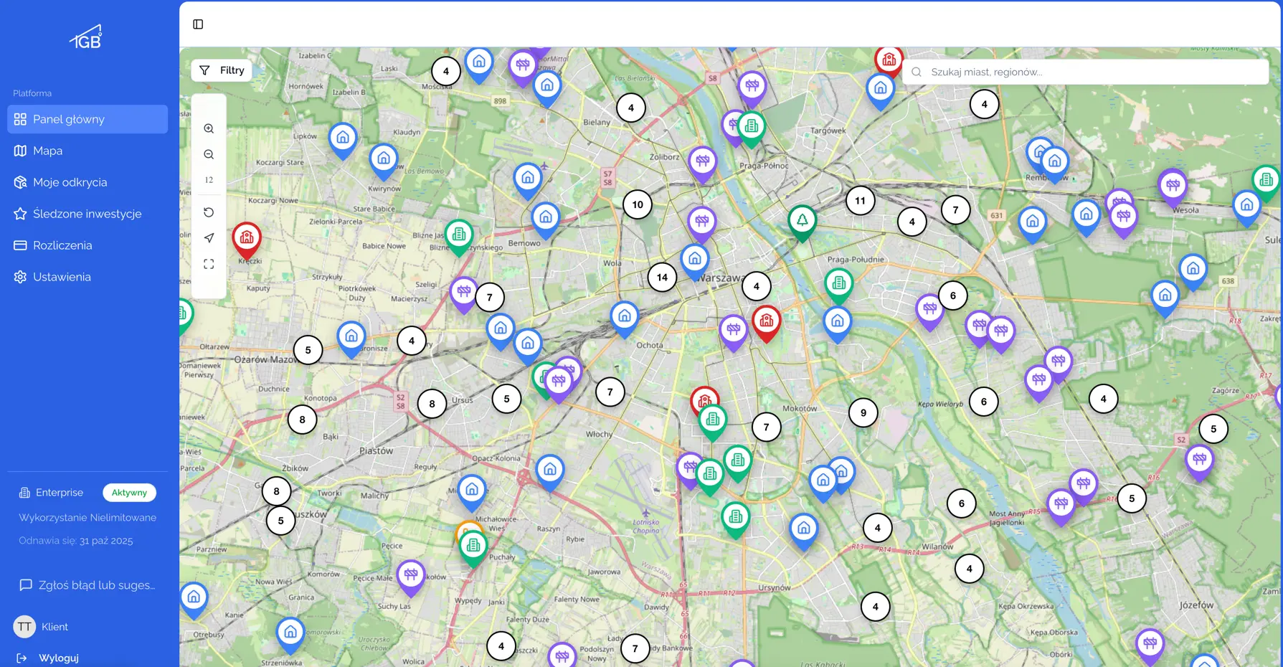Viewport: 1283px width, 667px height.
Task: Activate the locate-me navigation arrow tool
Action: (209, 237)
